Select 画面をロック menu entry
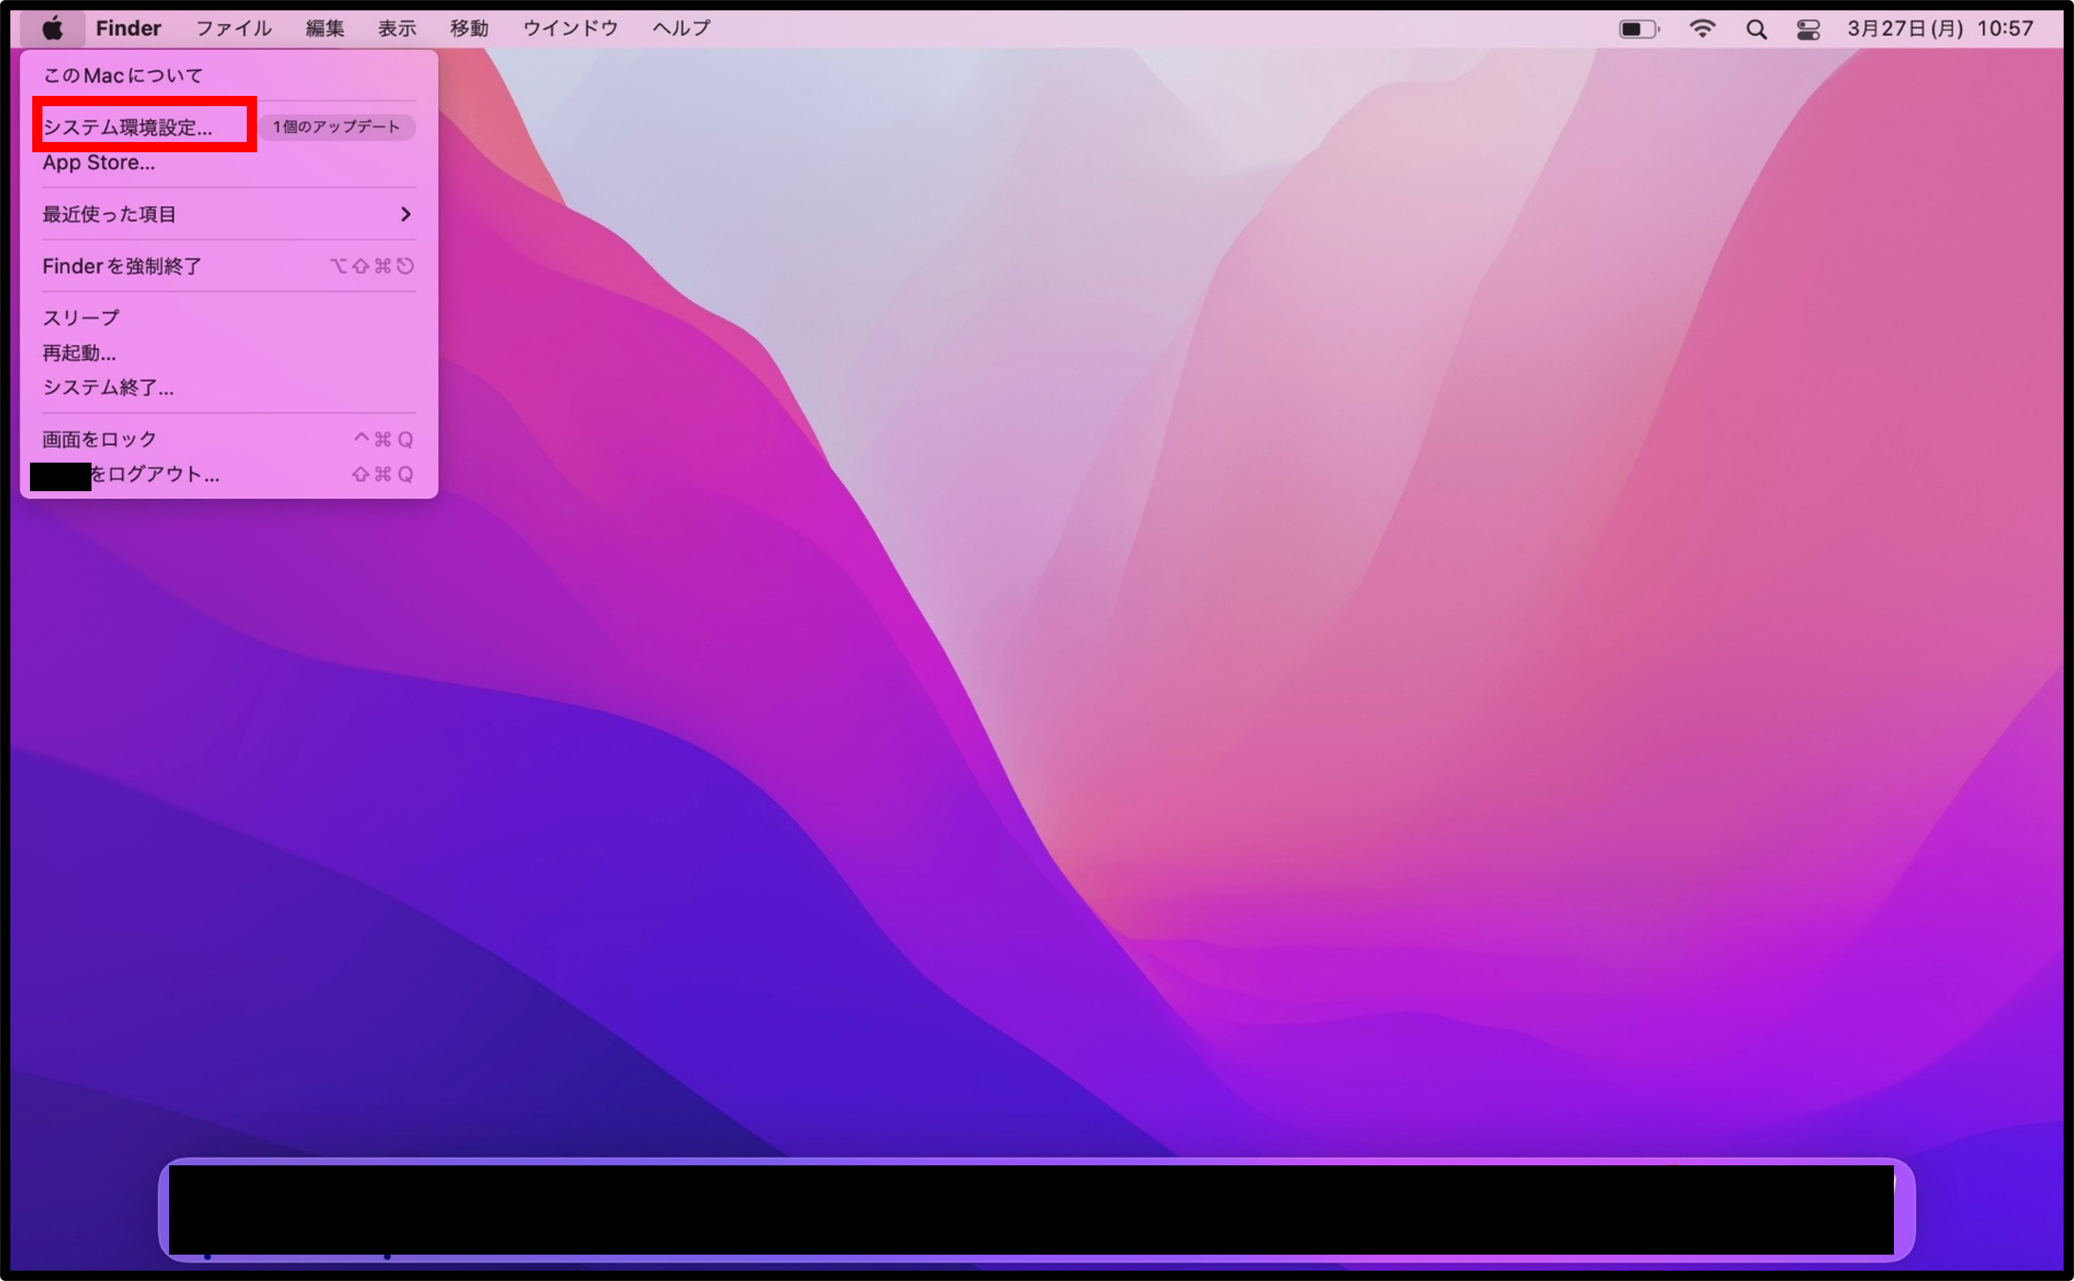This screenshot has height=1281, width=2074. 100,439
